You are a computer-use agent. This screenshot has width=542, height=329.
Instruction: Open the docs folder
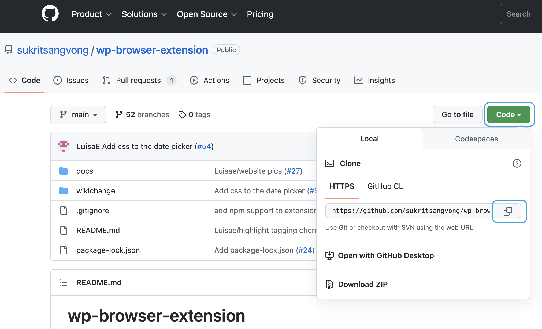tap(85, 171)
